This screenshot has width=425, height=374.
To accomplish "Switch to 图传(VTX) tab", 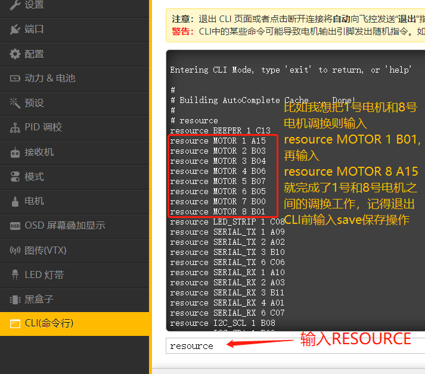I will point(75,251).
